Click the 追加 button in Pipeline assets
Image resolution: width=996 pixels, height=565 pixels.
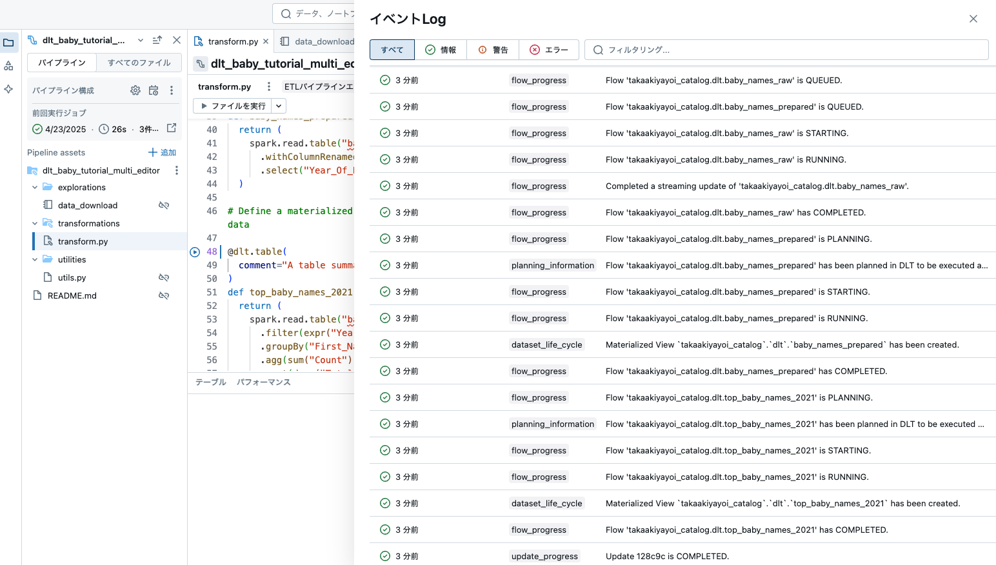point(162,152)
